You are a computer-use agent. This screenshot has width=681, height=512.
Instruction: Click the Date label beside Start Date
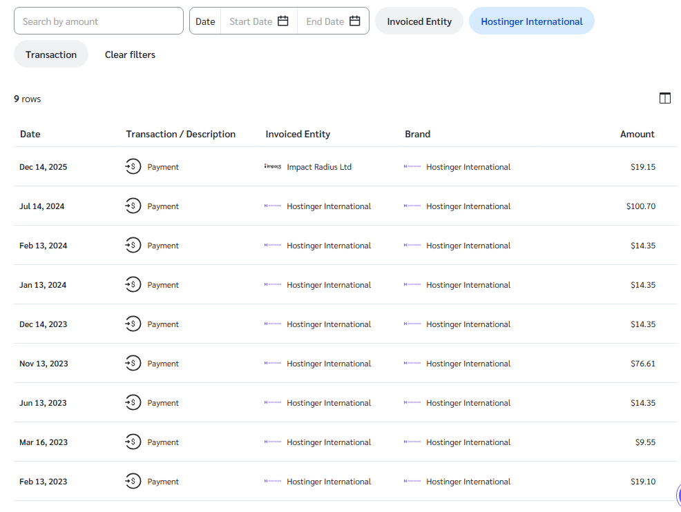(x=205, y=21)
